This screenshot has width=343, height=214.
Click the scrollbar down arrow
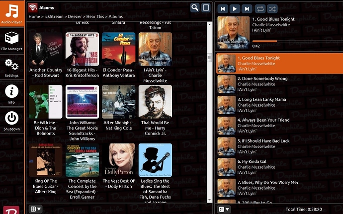point(209,200)
